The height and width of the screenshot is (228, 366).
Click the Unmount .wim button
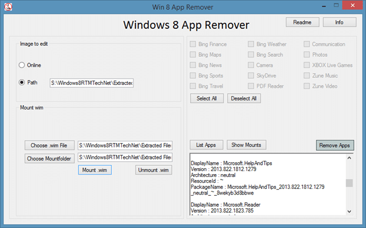click(154, 170)
